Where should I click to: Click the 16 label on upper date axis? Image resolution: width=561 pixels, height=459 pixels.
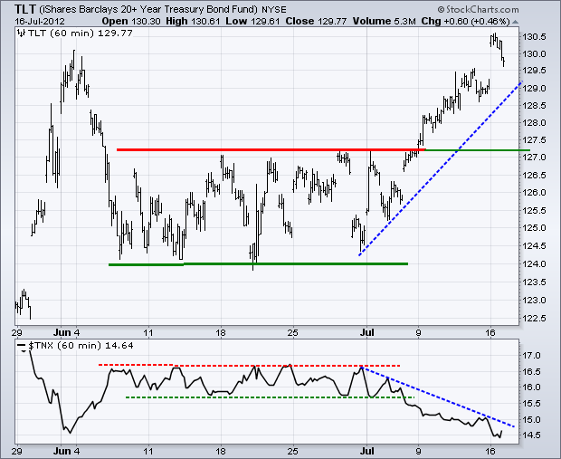(490, 332)
